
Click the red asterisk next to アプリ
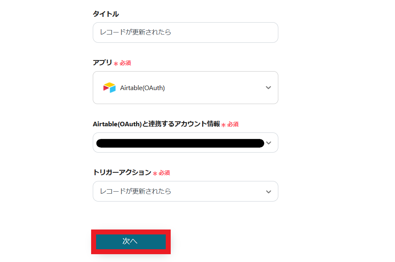(116, 64)
